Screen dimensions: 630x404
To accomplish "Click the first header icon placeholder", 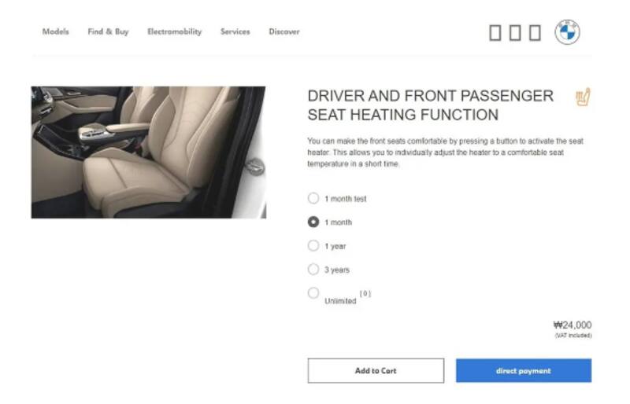I will [x=495, y=33].
